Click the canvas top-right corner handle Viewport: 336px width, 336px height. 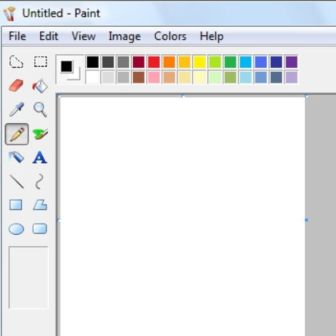[306, 96]
